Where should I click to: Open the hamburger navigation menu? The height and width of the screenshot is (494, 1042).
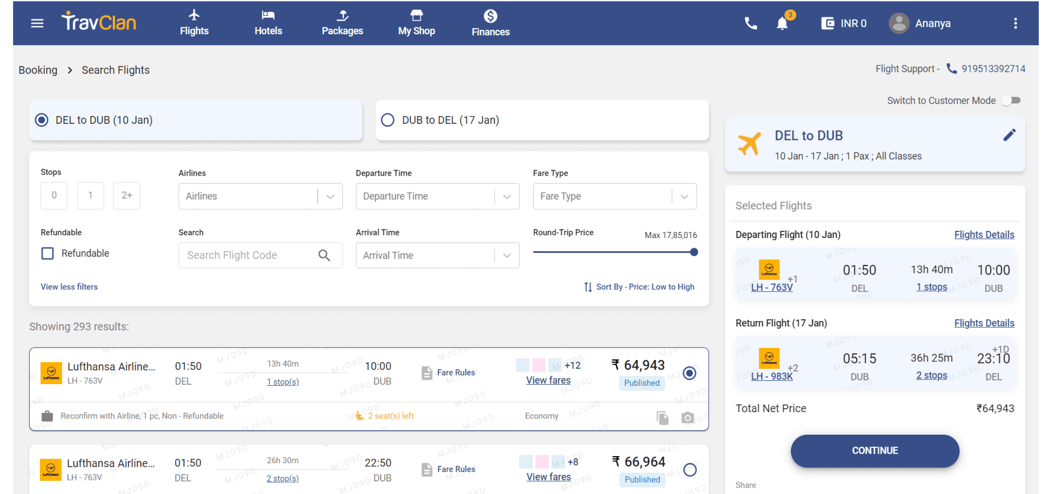[x=37, y=23]
